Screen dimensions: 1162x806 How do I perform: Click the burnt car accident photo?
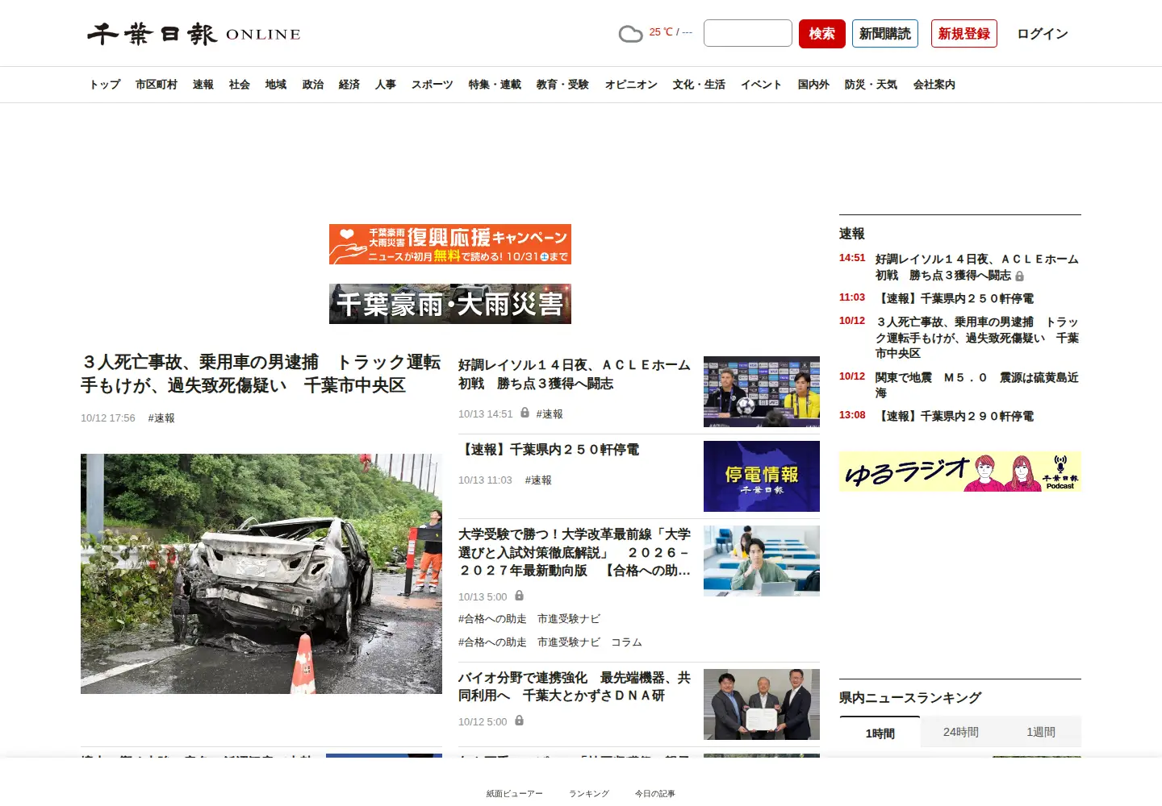click(261, 574)
